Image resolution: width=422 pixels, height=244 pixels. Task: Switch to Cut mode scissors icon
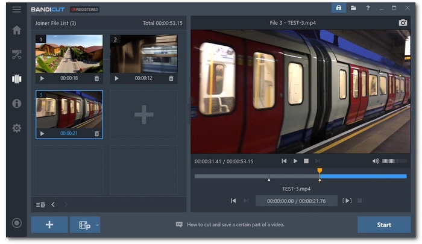(16, 54)
